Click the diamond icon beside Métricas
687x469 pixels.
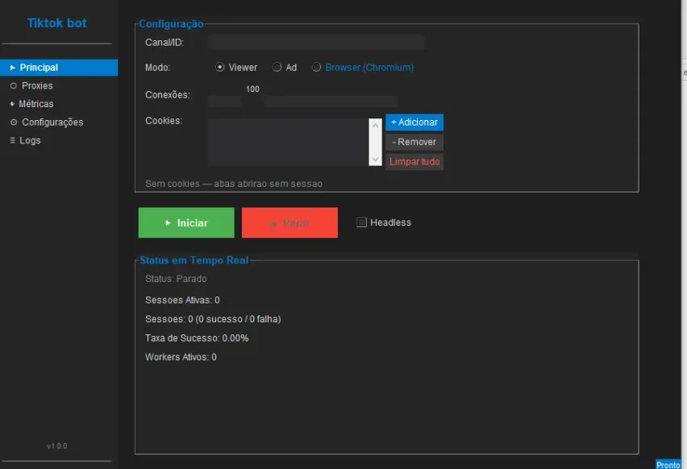[x=12, y=104]
